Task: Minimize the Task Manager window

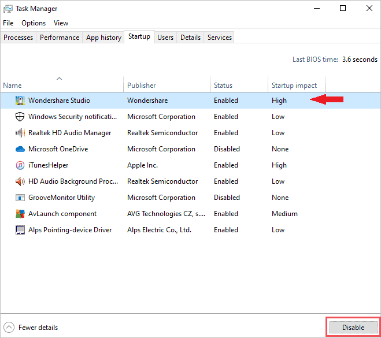Action: tap(317, 9)
